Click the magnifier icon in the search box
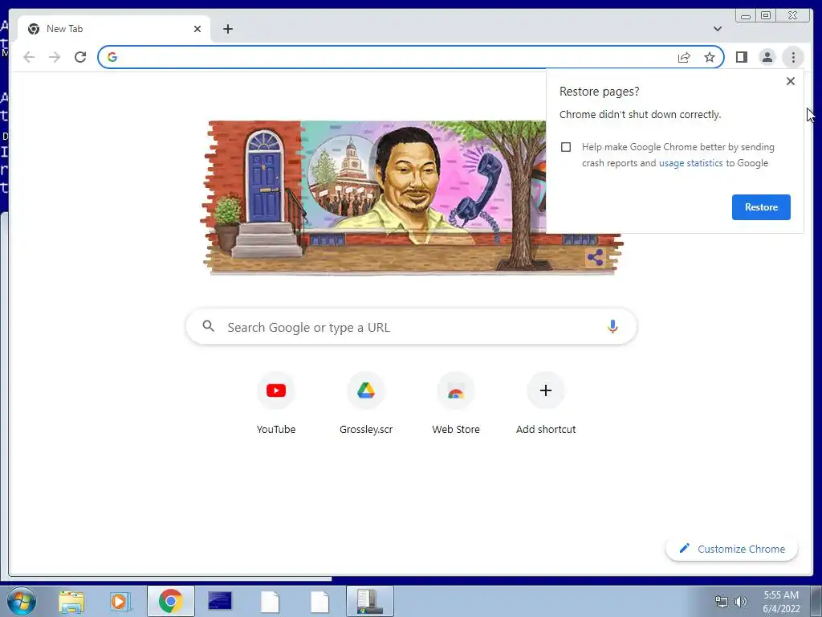This screenshot has width=822, height=617. (x=208, y=326)
